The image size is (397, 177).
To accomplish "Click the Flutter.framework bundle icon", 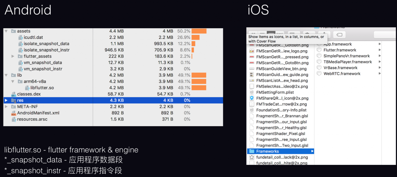I will pos(319,50).
